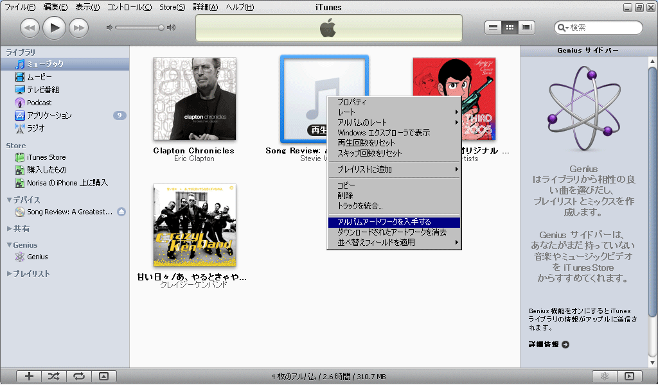
Task: Open the ファイル(F) menu
Action: click(20, 7)
